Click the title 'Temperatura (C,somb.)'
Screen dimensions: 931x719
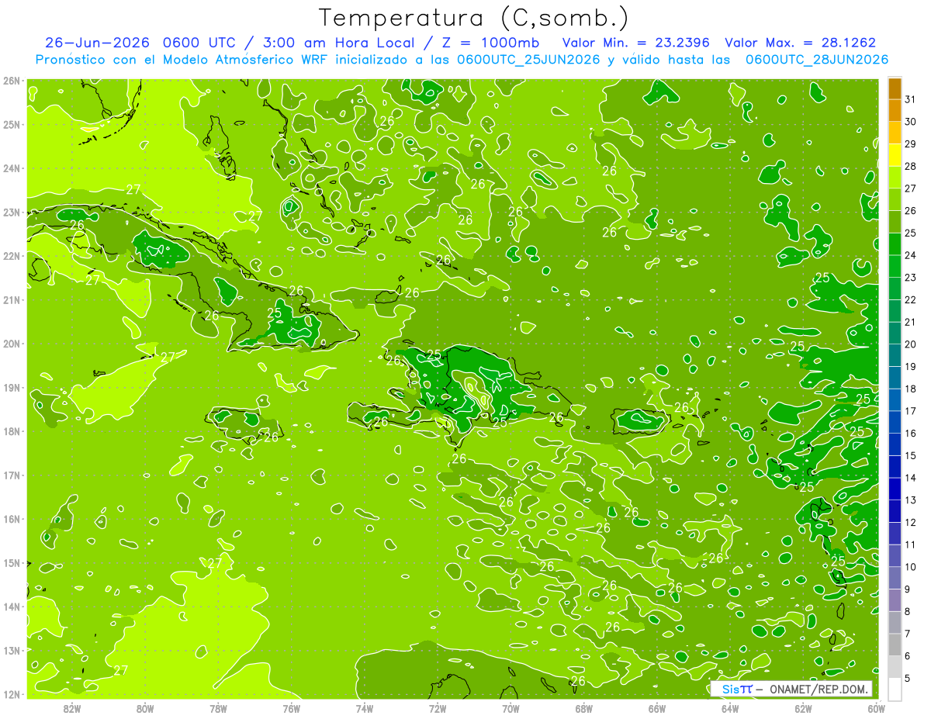(474, 18)
